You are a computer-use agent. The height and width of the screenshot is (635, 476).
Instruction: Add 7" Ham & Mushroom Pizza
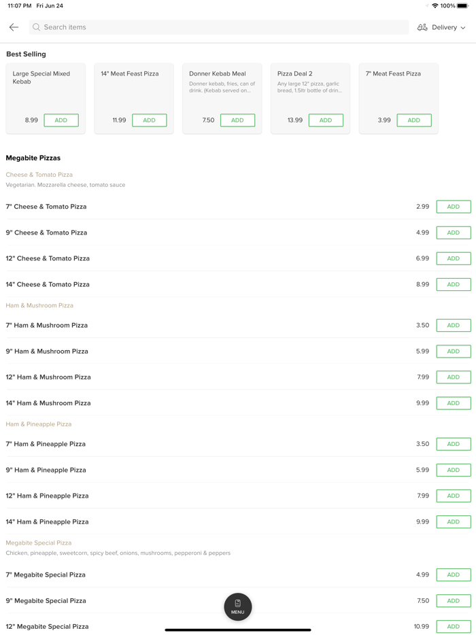click(x=454, y=325)
